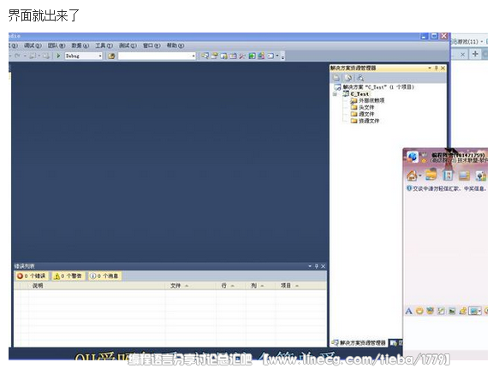Toggle the 0 个错误 errors filter

pos(32,276)
